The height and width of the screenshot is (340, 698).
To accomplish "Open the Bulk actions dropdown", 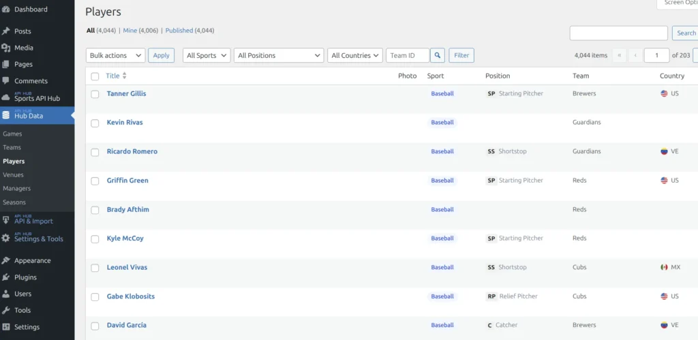I will 115,55.
